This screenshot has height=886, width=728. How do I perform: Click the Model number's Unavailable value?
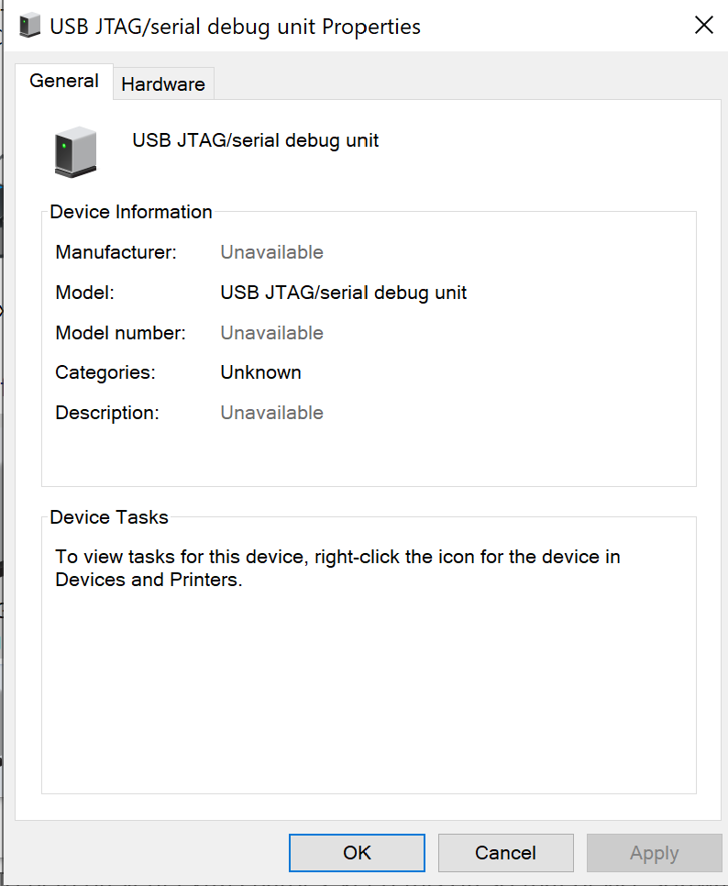click(271, 333)
